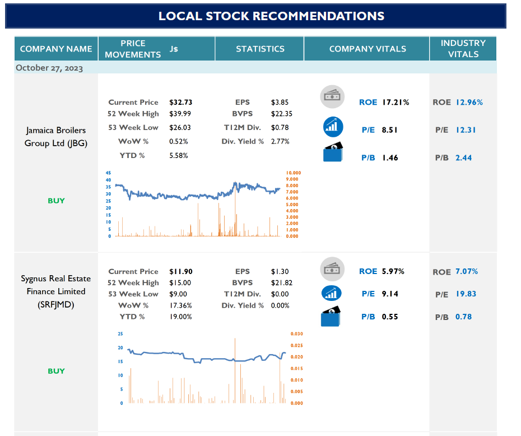This screenshot has height=436, width=521.
Task: Click the $9.00 week low value
Action: [178, 294]
